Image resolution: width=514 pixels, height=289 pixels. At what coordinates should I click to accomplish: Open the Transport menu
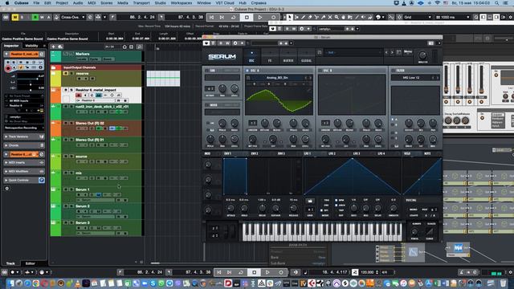tap(141, 3)
